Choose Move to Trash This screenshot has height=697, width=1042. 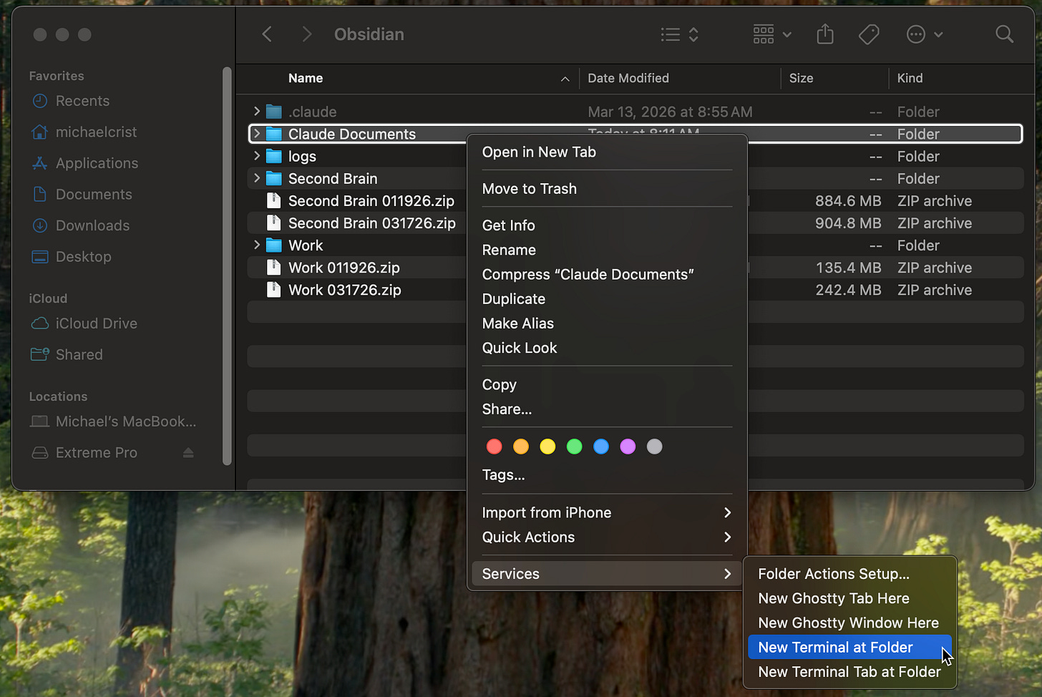coord(529,189)
